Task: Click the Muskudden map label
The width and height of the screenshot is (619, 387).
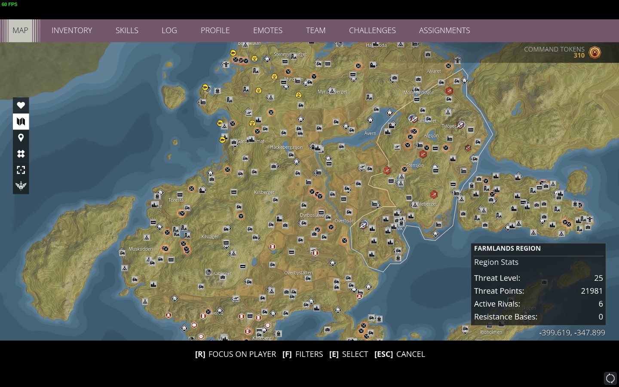Action: pyautogui.click(x=141, y=249)
